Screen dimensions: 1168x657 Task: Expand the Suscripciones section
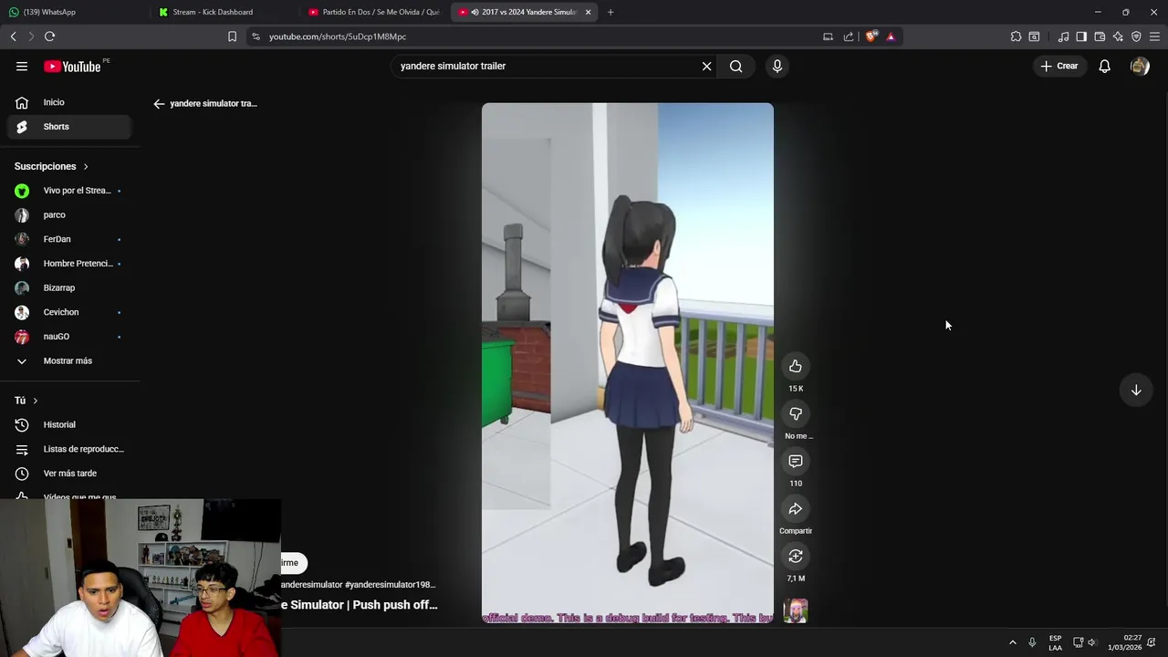pyautogui.click(x=51, y=166)
